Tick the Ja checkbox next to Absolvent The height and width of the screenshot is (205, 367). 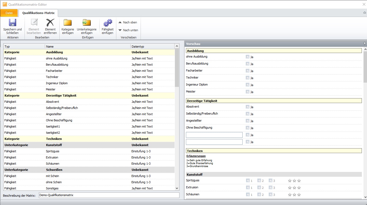click(247, 107)
